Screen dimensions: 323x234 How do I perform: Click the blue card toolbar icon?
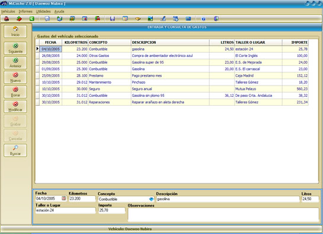188,19
